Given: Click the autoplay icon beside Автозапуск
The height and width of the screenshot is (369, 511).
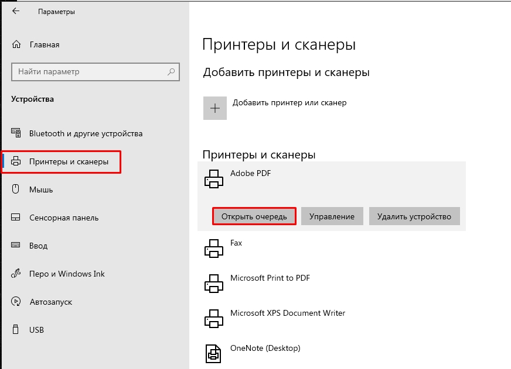Looking at the screenshot, I should 16,301.
